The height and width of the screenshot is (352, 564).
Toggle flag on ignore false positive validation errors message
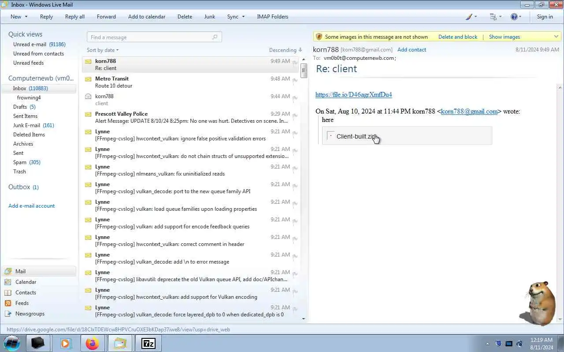(x=295, y=133)
